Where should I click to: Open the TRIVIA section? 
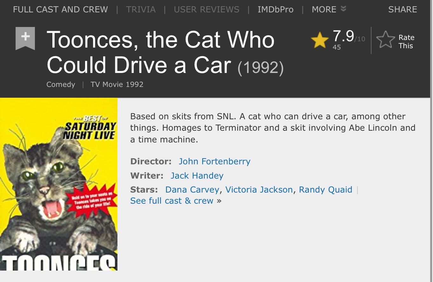141,10
